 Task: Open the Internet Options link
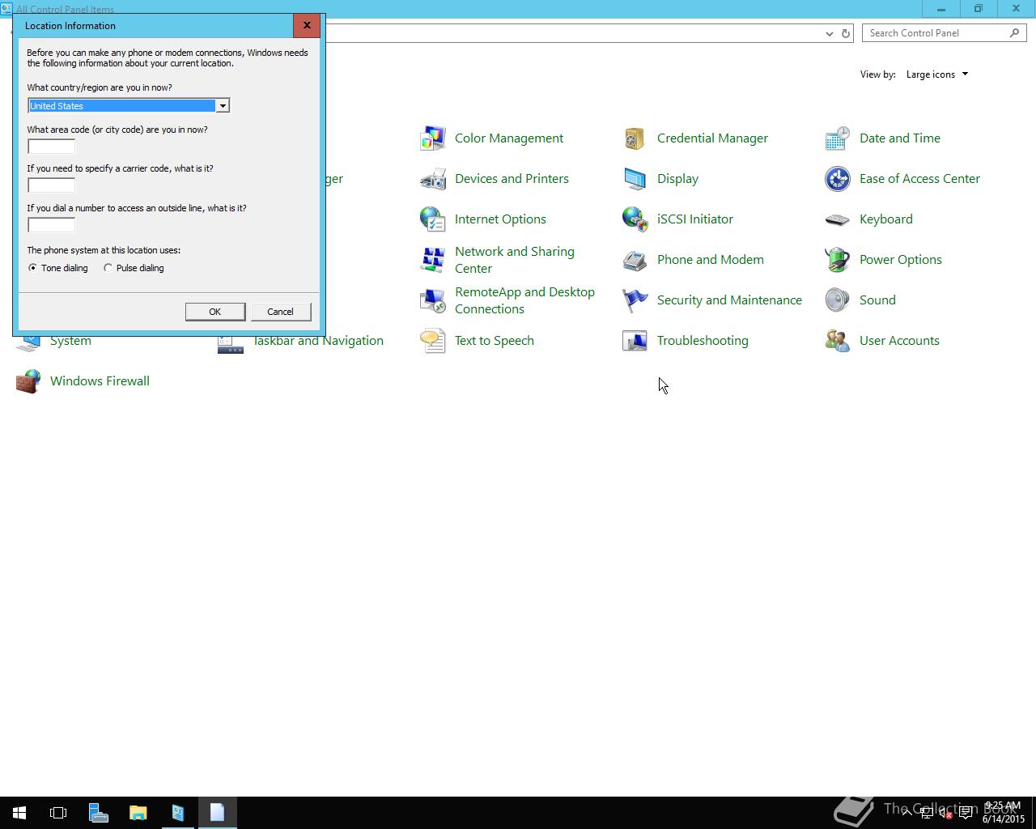[x=500, y=219]
